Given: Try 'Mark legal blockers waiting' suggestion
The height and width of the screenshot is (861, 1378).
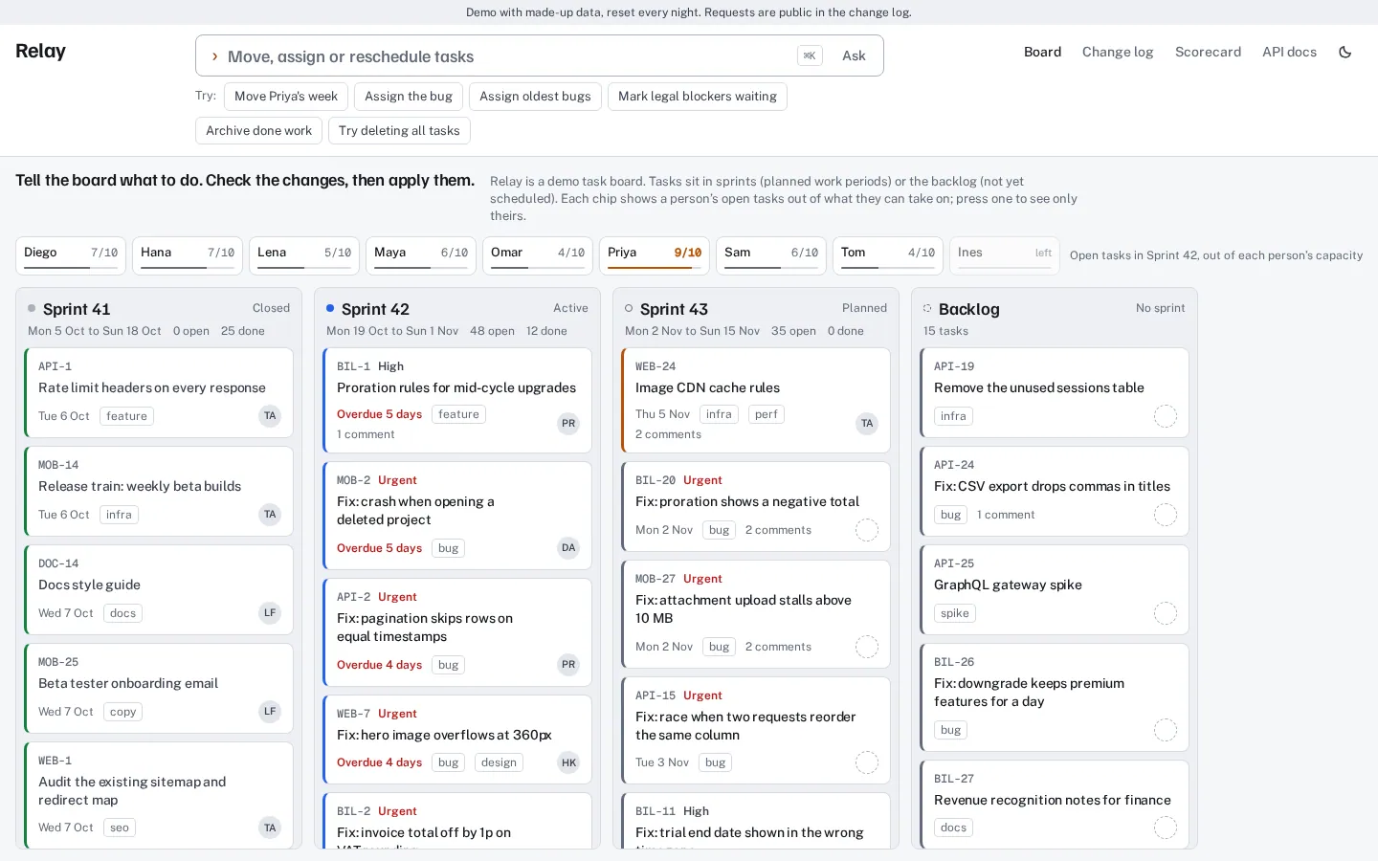Looking at the screenshot, I should tap(698, 97).
